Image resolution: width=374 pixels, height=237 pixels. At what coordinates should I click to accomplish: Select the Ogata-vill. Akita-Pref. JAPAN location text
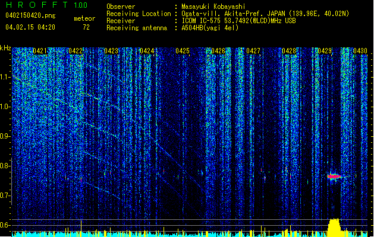pos(265,14)
